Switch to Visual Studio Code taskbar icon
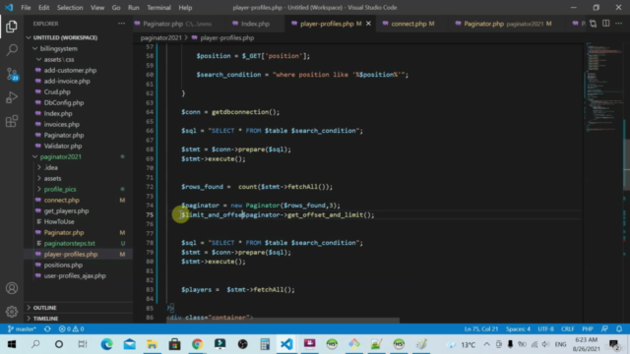Screen dimensions: 630x354 pos(286,344)
